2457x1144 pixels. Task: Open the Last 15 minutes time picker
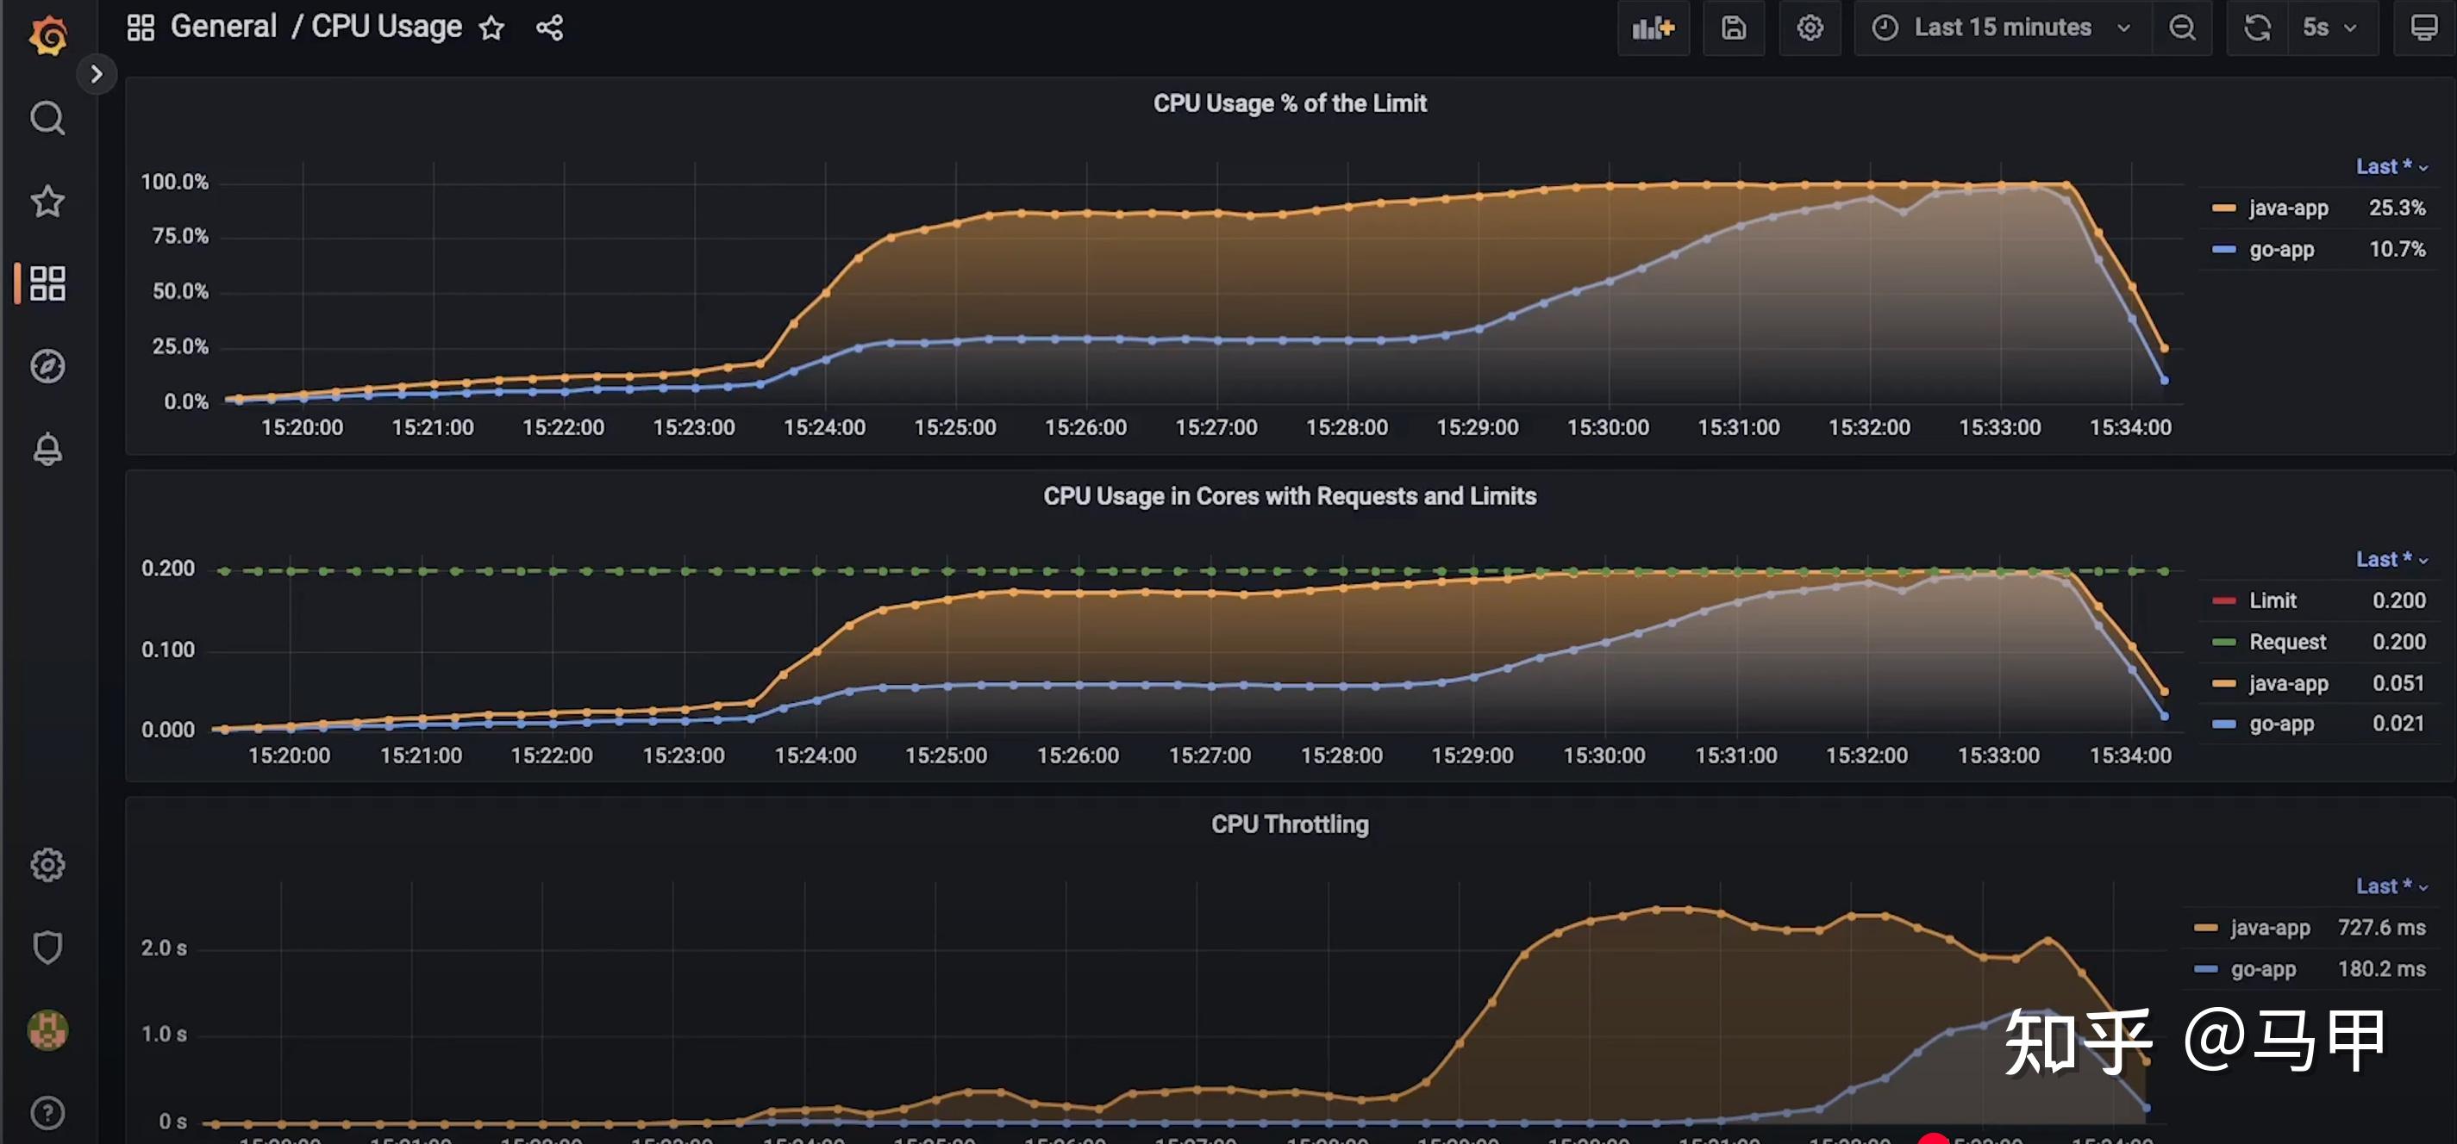click(x=2003, y=28)
